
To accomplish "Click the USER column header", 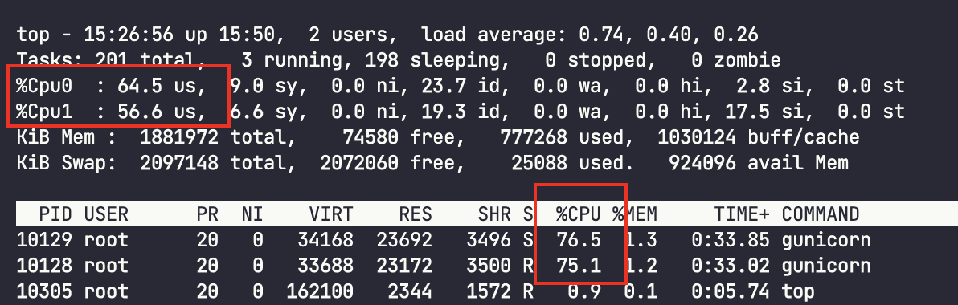I will [x=106, y=214].
